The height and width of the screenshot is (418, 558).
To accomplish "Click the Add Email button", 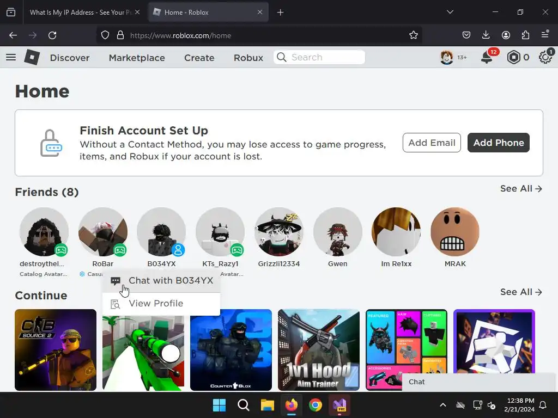I will 432,143.
